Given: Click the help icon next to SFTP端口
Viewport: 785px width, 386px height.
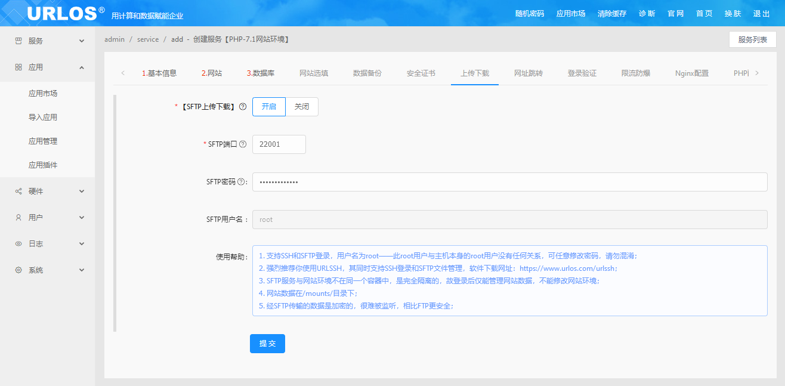Looking at the screenshot, I should 243,144.
